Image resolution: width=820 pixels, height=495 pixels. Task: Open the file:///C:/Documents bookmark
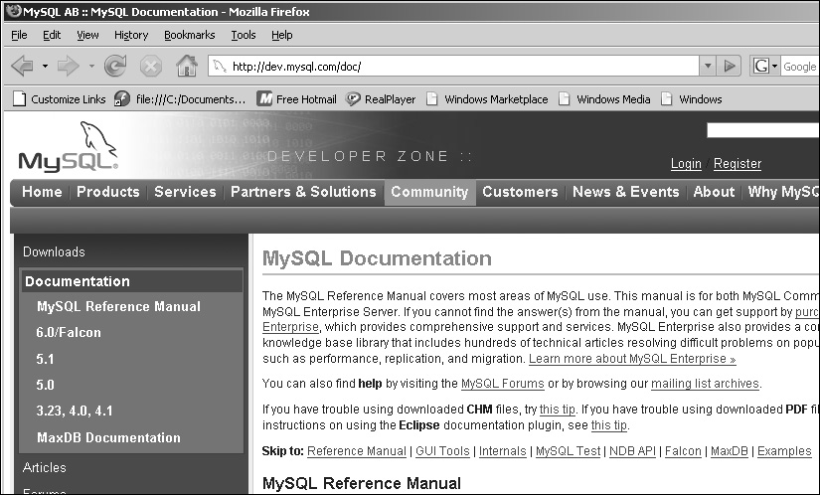coord(181,98)
